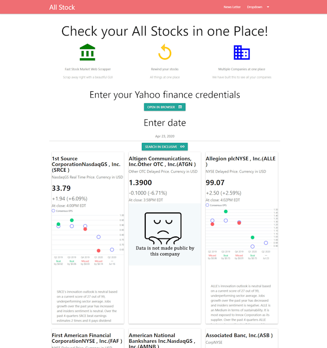
Task: Click the Q1 2020 red missed dot in SRCE chart
Action: 99,250
